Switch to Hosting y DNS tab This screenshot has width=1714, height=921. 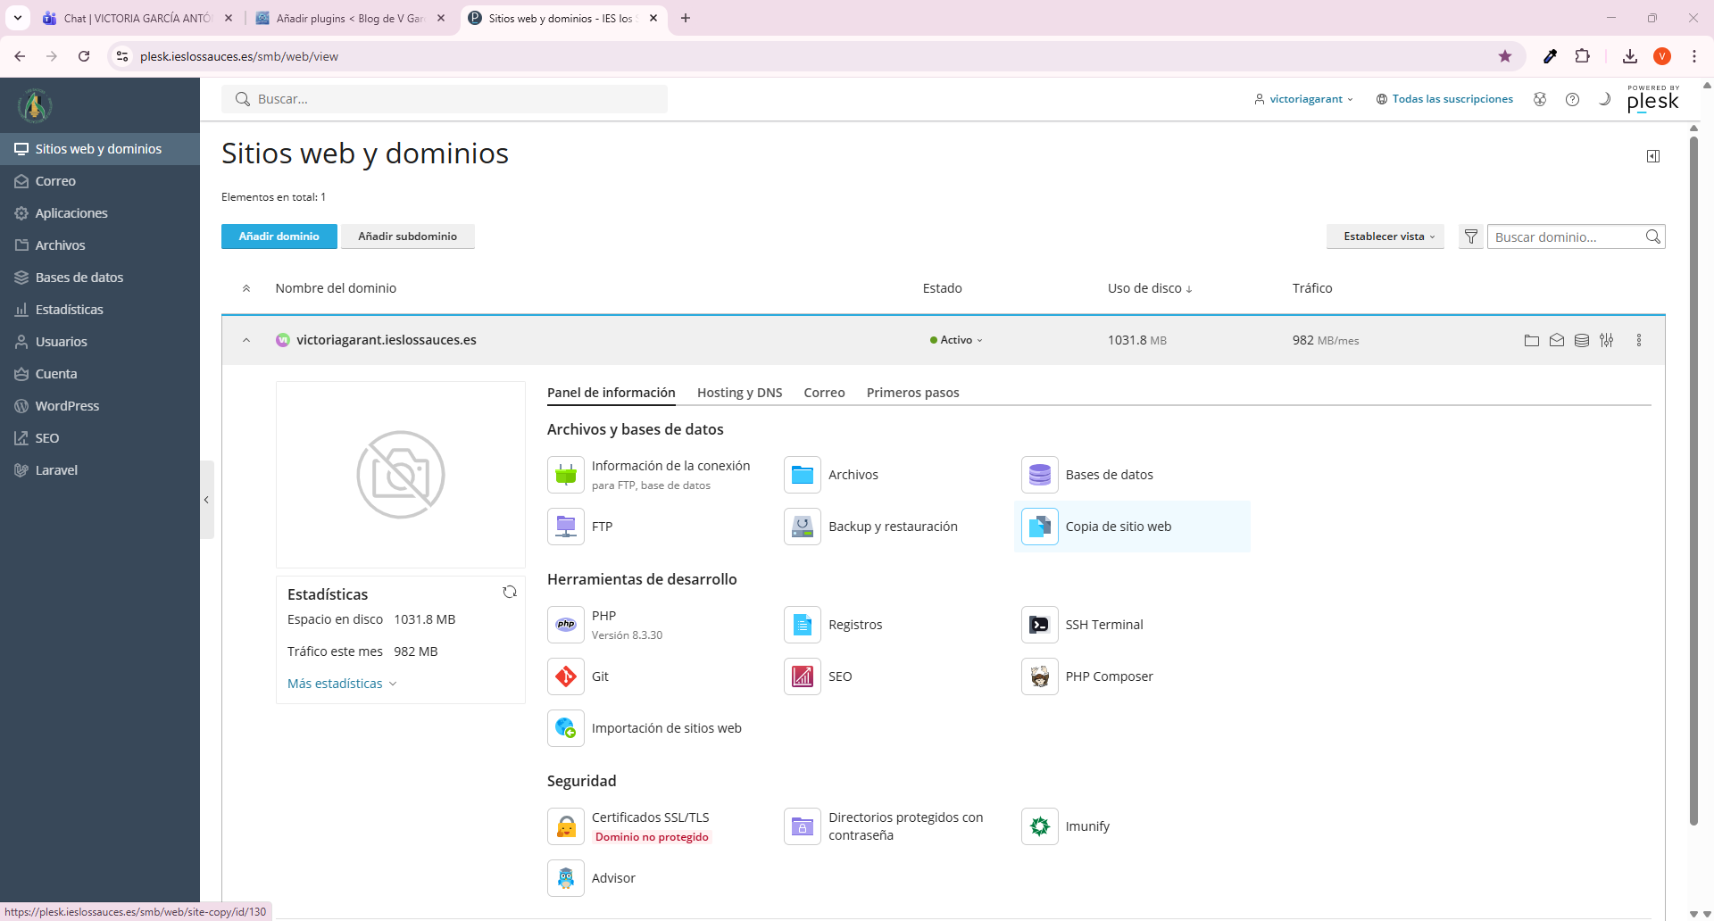[739, 393]
